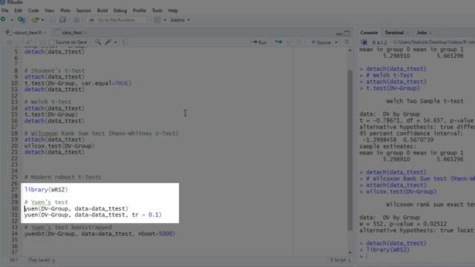Open the Source options dropdown arrow
475x267 pixels.
tap(336, 42)
